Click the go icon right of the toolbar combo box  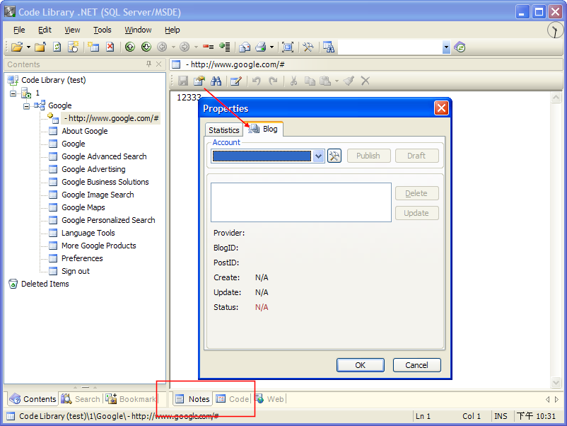pos(460,47)
